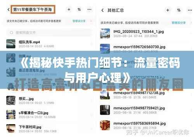Open 管理该分享 link in the left panel
Viewport: 194px width, 140px height.
click(x=79, y=21)
